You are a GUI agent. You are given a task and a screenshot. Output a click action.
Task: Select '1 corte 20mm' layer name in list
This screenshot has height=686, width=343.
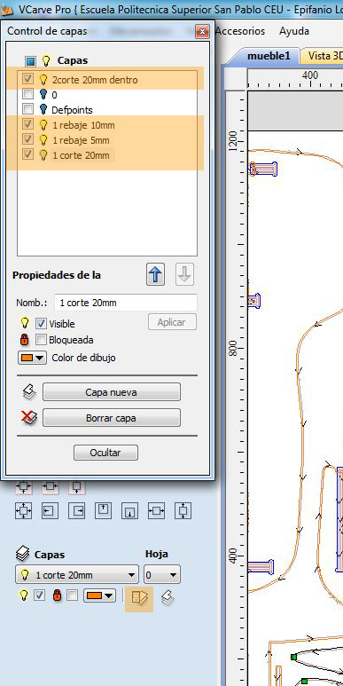[81, 155]
